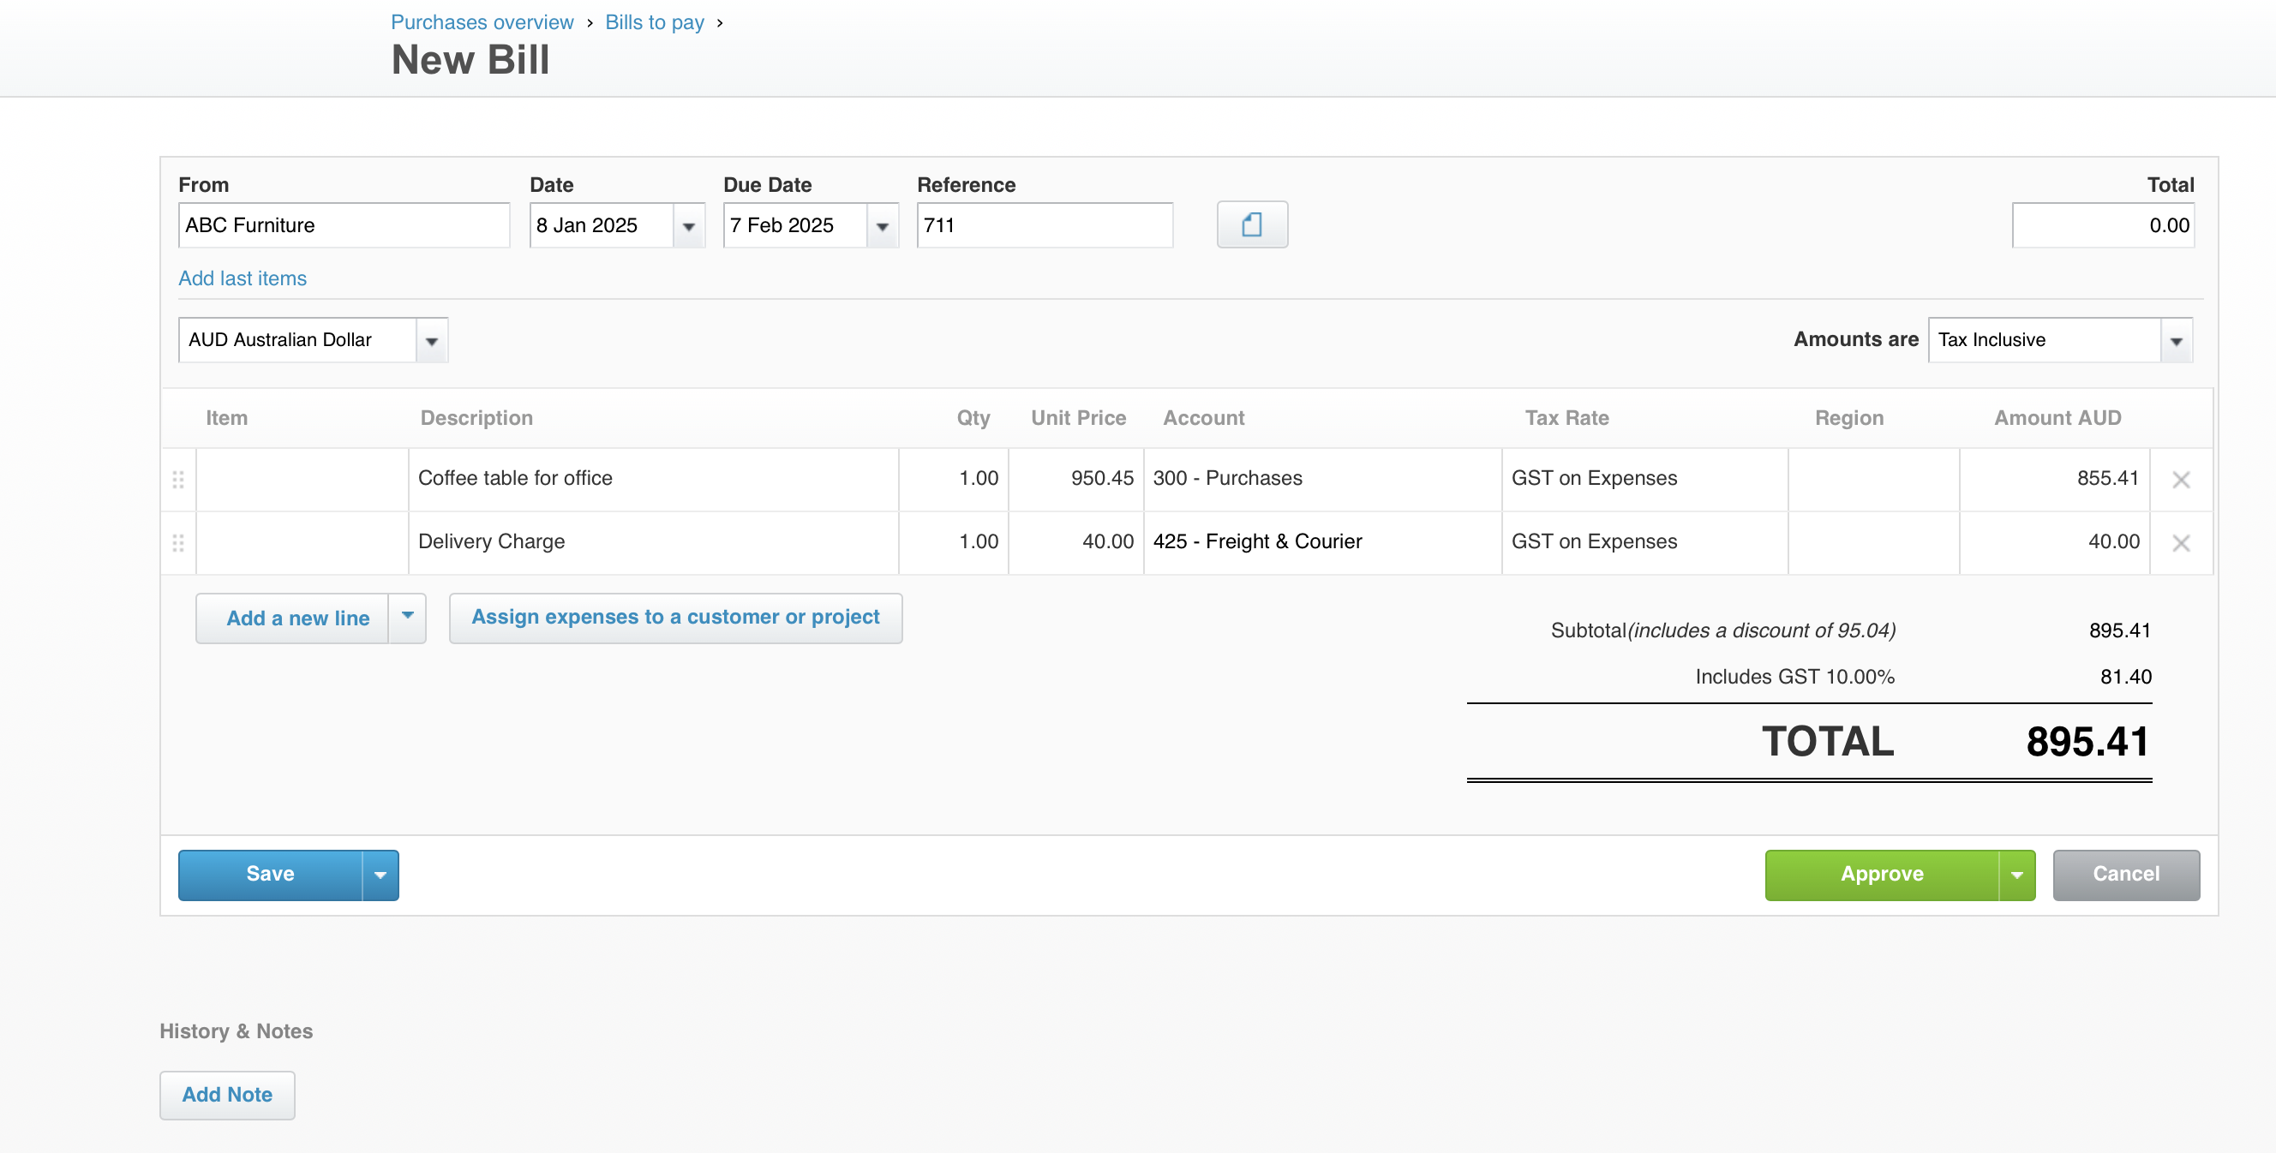This screenshot has width=2276, height=1153.
Task: Click the Reference field containing 711
Action: pos(1044,225)
